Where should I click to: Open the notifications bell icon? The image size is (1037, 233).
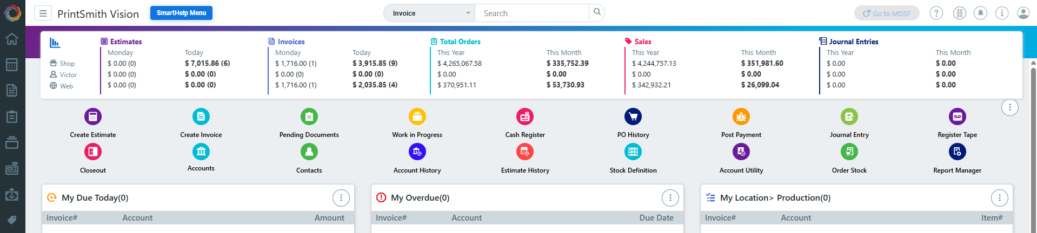980,13
